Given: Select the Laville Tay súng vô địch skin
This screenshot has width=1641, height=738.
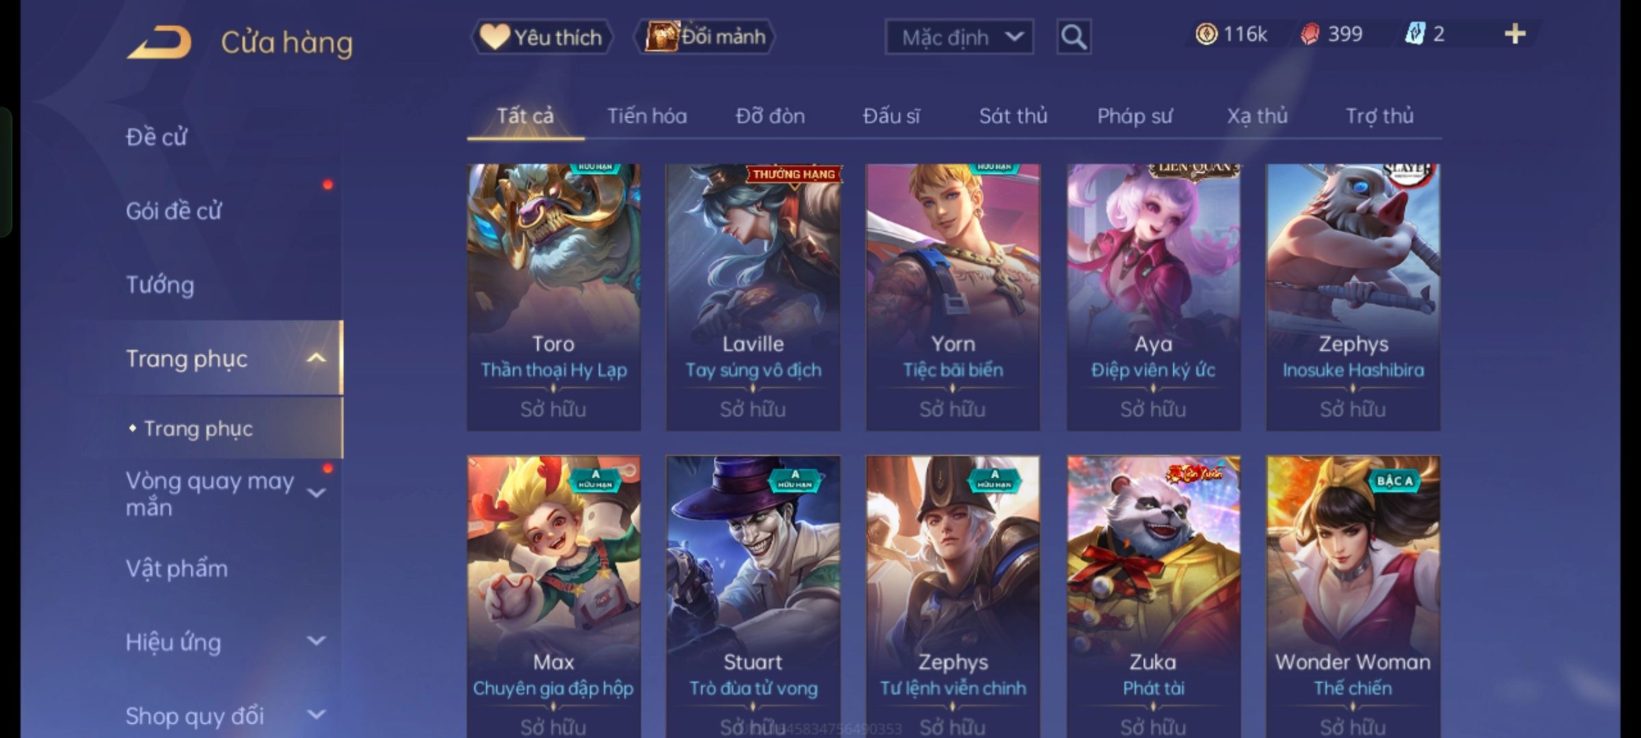Looking at the screenshot, I should coord(753,297).
